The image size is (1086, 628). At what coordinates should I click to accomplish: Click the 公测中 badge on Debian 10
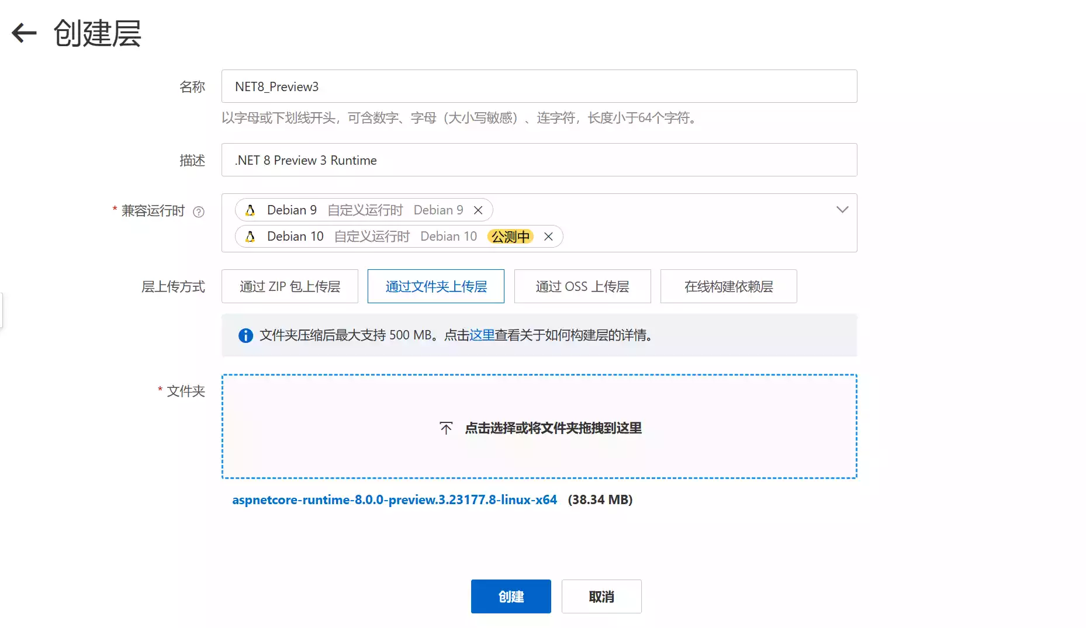pyautogui.click(x=511, y=237)
